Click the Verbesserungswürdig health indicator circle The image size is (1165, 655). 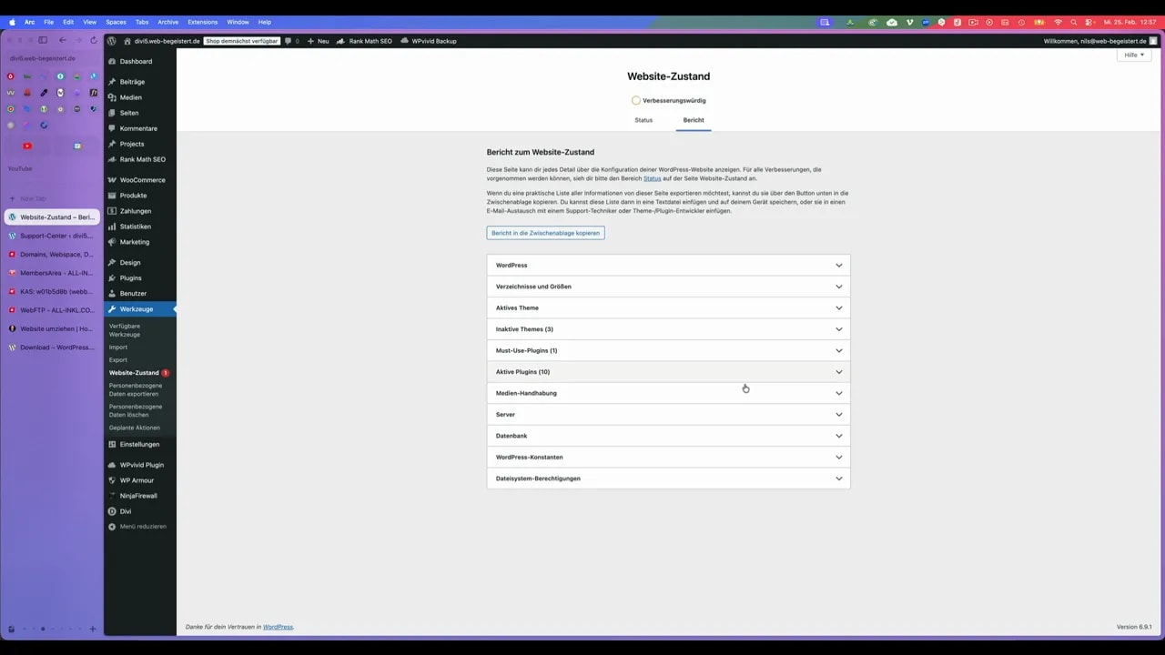(x=635, y=100)
